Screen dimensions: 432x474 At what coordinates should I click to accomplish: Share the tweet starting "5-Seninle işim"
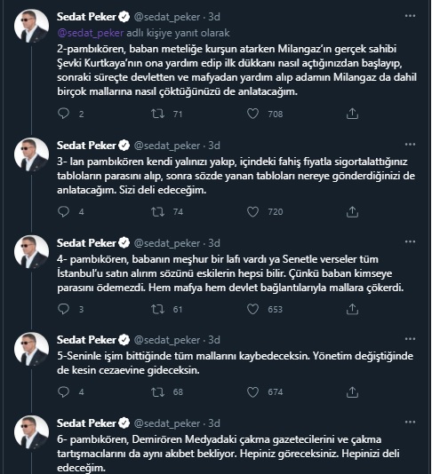tap(352, 391)
